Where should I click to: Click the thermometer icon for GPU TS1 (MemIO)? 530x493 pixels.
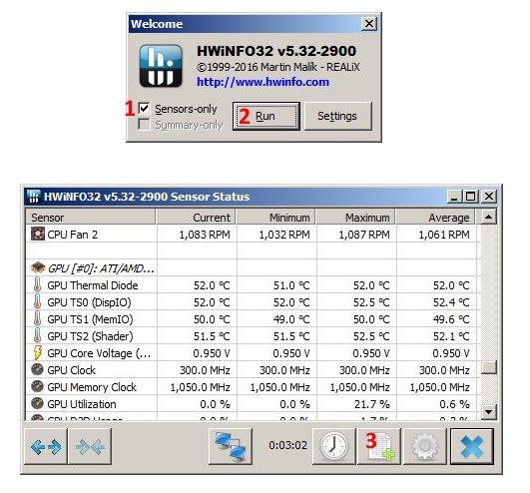pos(38,318)
